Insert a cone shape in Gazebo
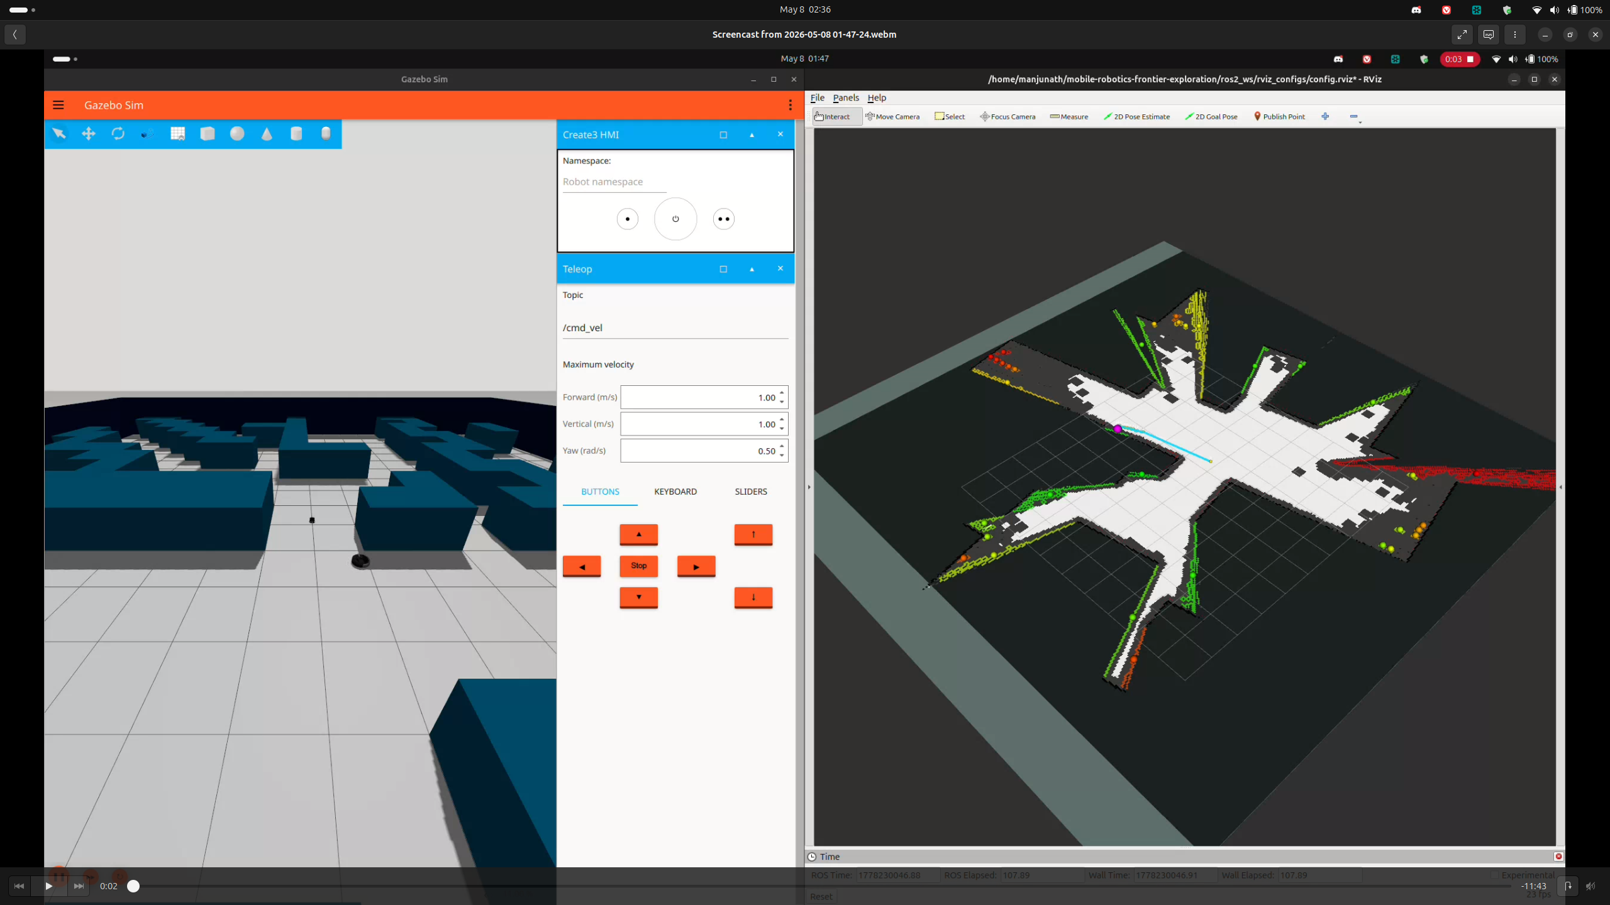The height and width of the screenshot is (905, 1610). (267, 133)
